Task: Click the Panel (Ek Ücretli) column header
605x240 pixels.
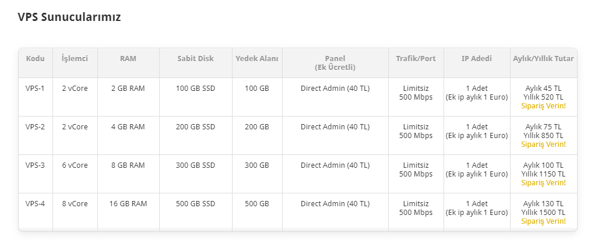Action: pos(335,63)
